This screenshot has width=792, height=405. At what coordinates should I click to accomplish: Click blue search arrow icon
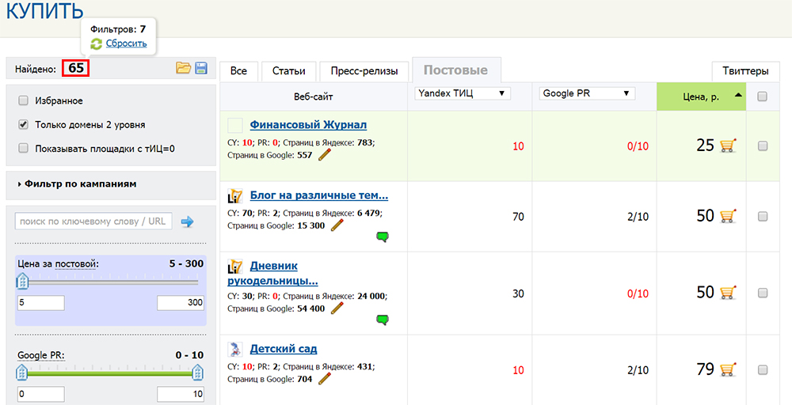187,221
